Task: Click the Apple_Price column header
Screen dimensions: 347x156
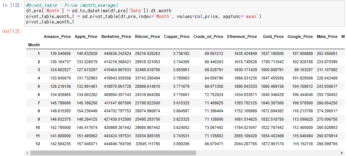Action: pos(86,37)
